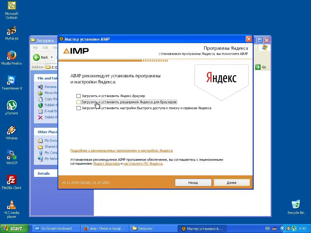Open the VLC media player desktop icon
The width and height of the screenshot is (311, 233).
pos(12,209)
